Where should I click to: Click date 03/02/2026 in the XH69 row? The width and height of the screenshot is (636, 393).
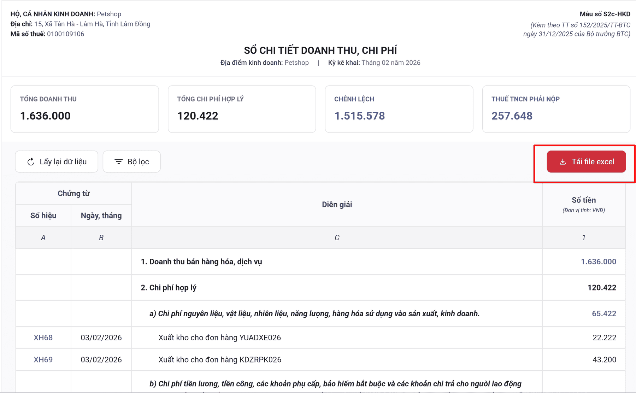(101, 359)
